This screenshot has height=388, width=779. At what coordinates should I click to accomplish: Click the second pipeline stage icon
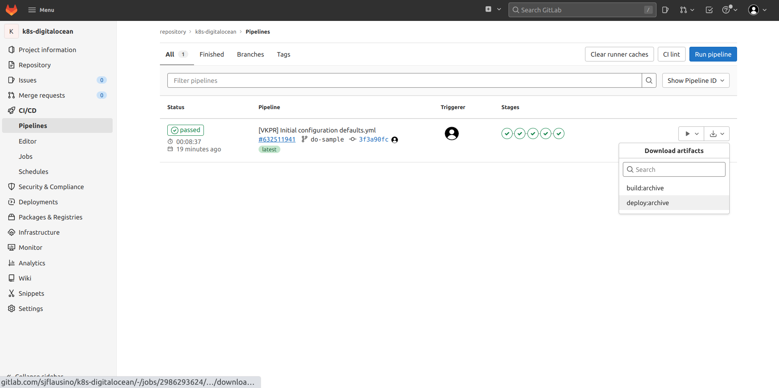coord(520,133)
